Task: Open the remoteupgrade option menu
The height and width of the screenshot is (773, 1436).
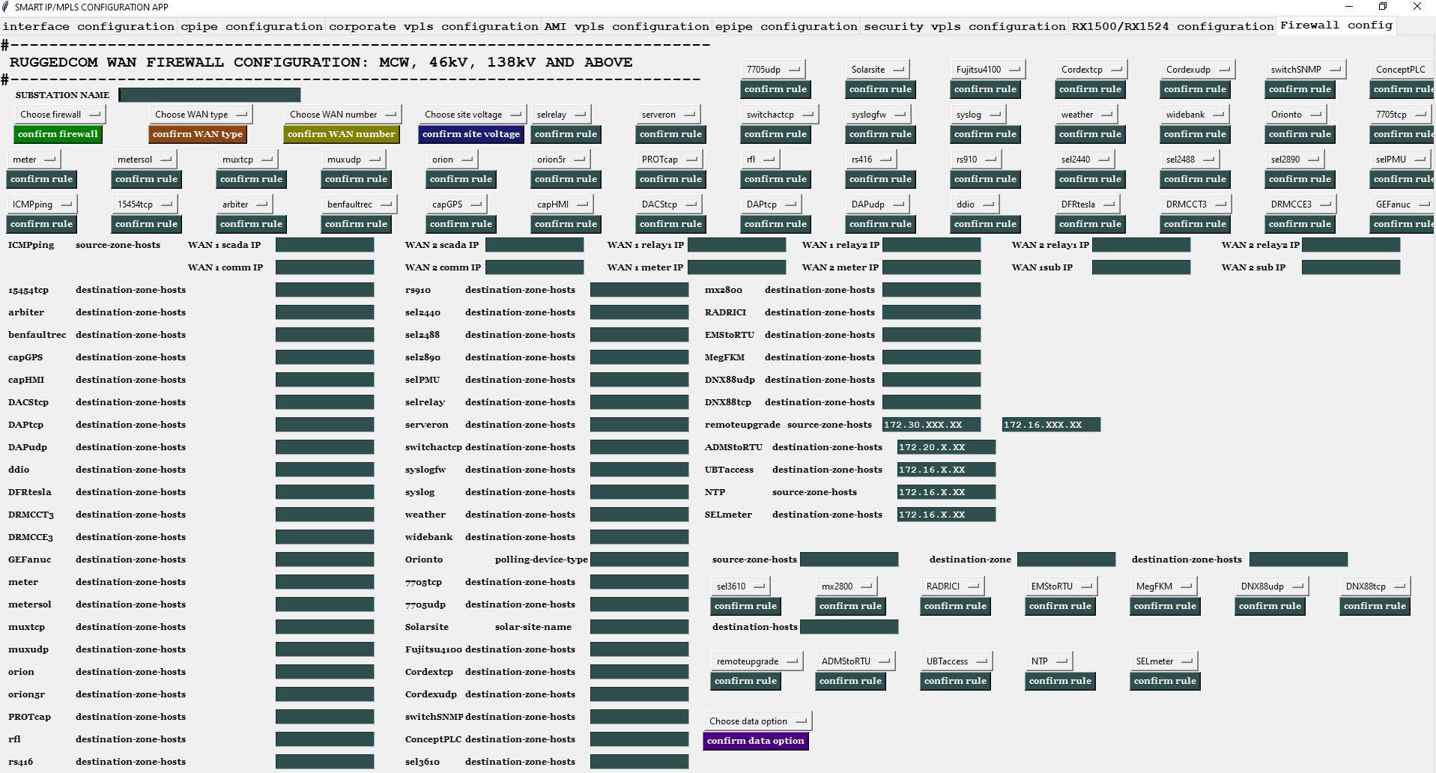Action: coord(757,661)
